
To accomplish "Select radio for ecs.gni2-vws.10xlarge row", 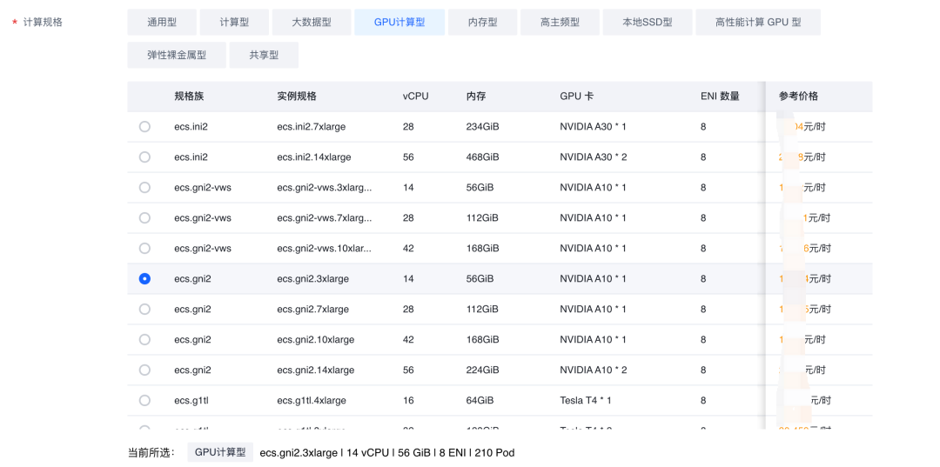I will [x=144, y=249].
